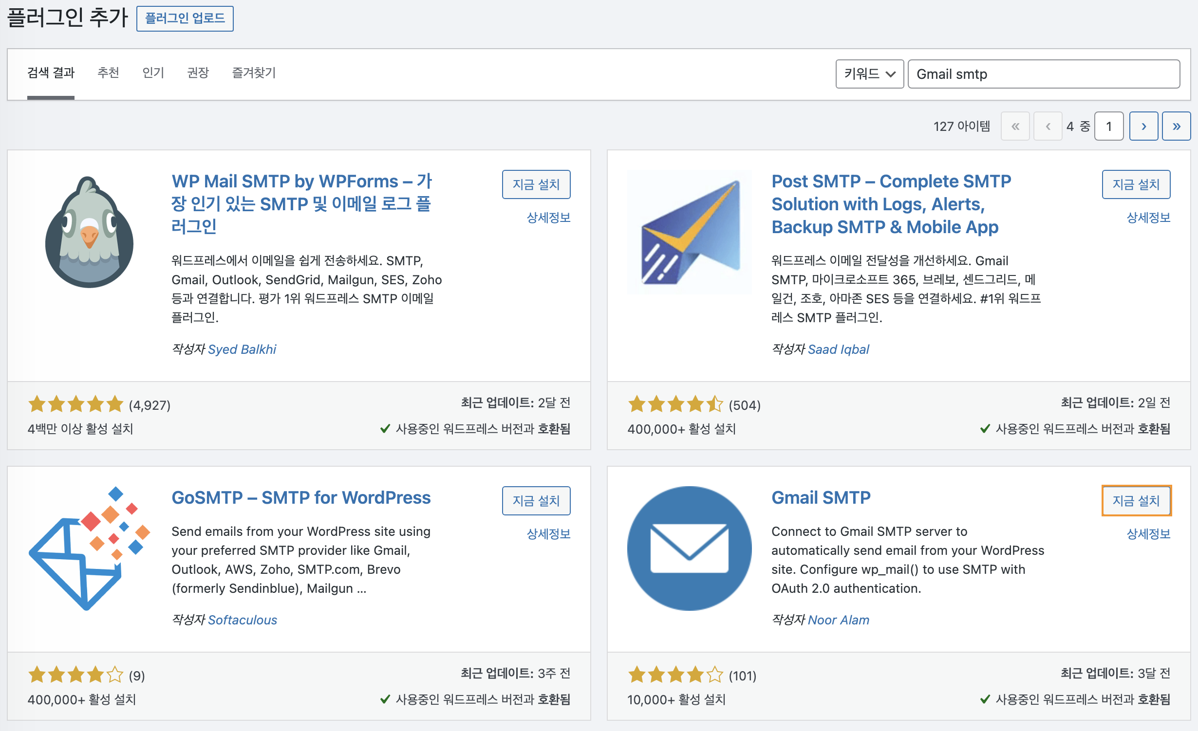Click the Gmail SMTP envelope icon
The width and height of the screenshot is (1198, 731).
click(689, 548)
